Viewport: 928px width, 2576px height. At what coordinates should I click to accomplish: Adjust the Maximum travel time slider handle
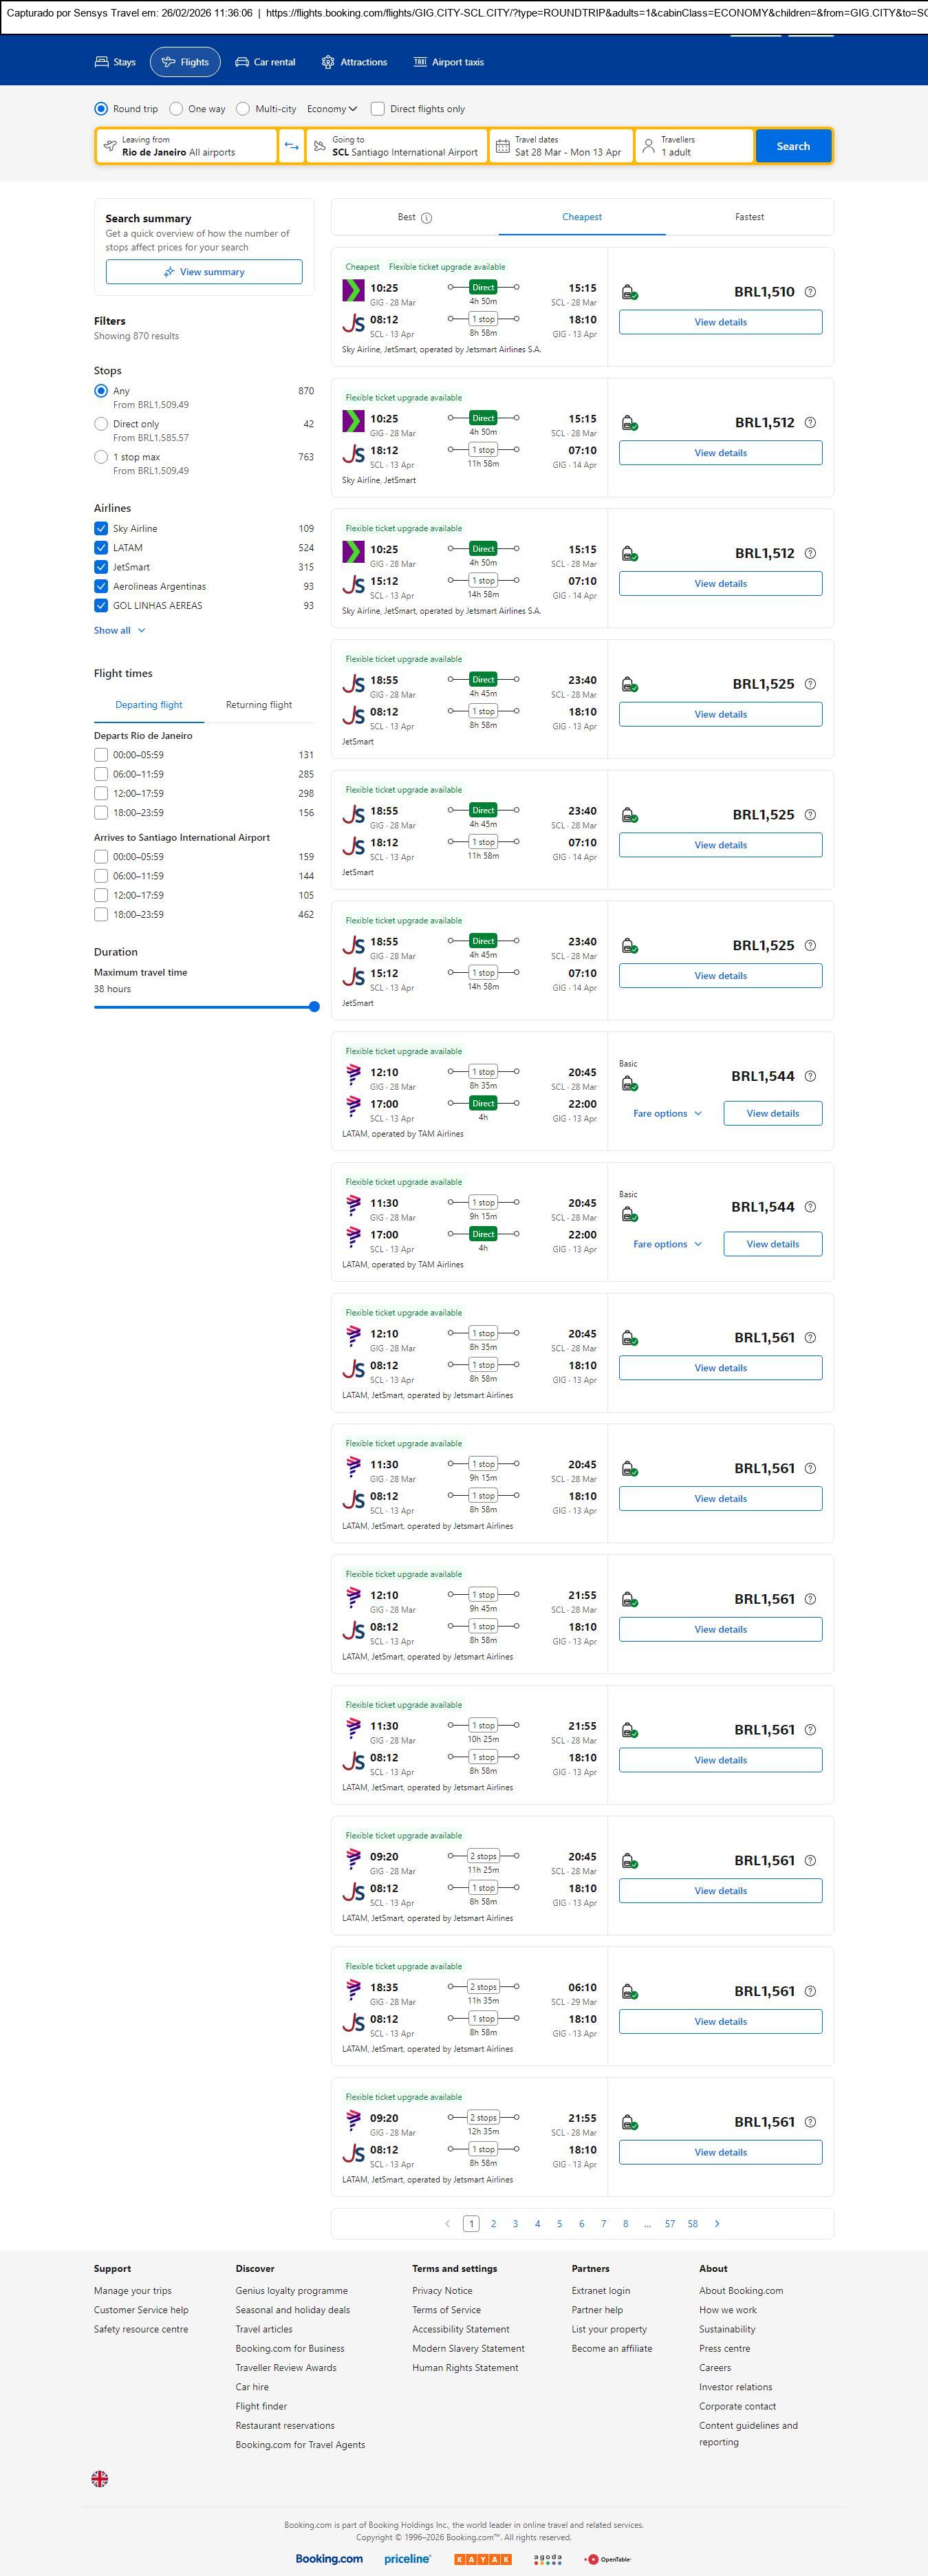click(314, 1007)
